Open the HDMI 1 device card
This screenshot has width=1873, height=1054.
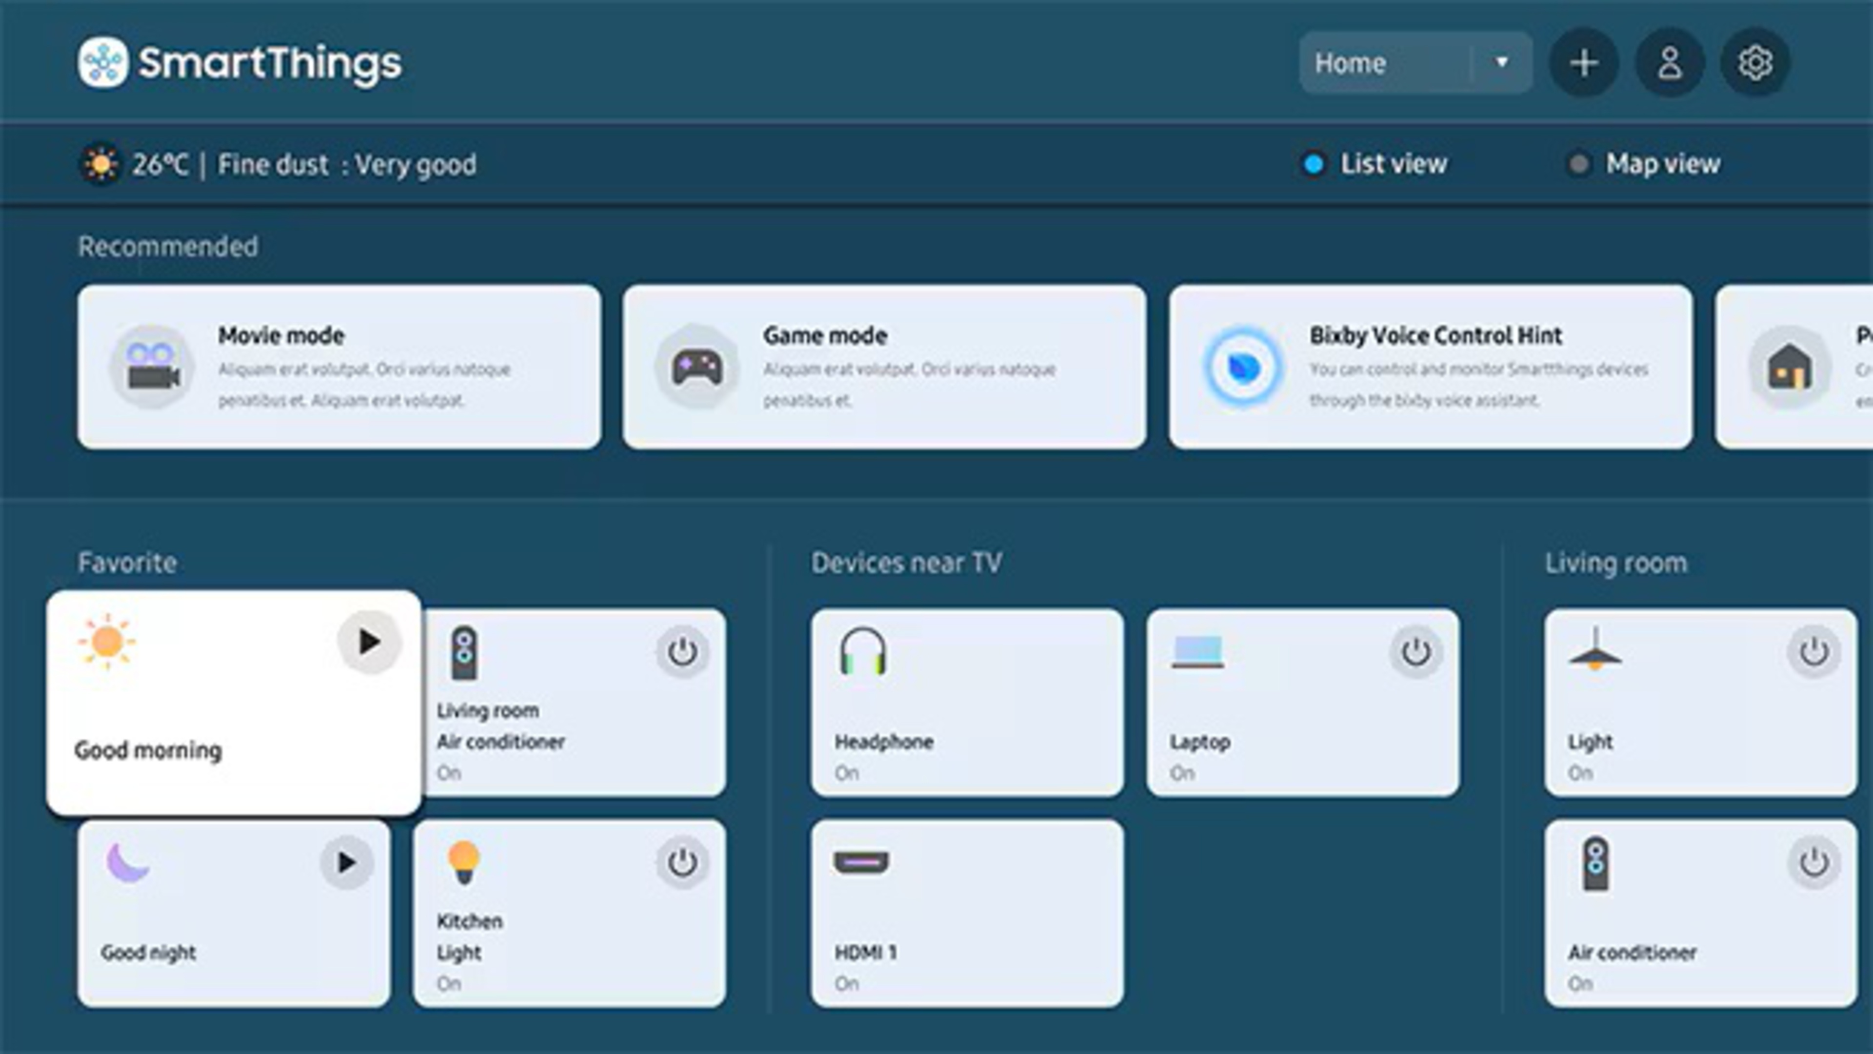point(967,913)
